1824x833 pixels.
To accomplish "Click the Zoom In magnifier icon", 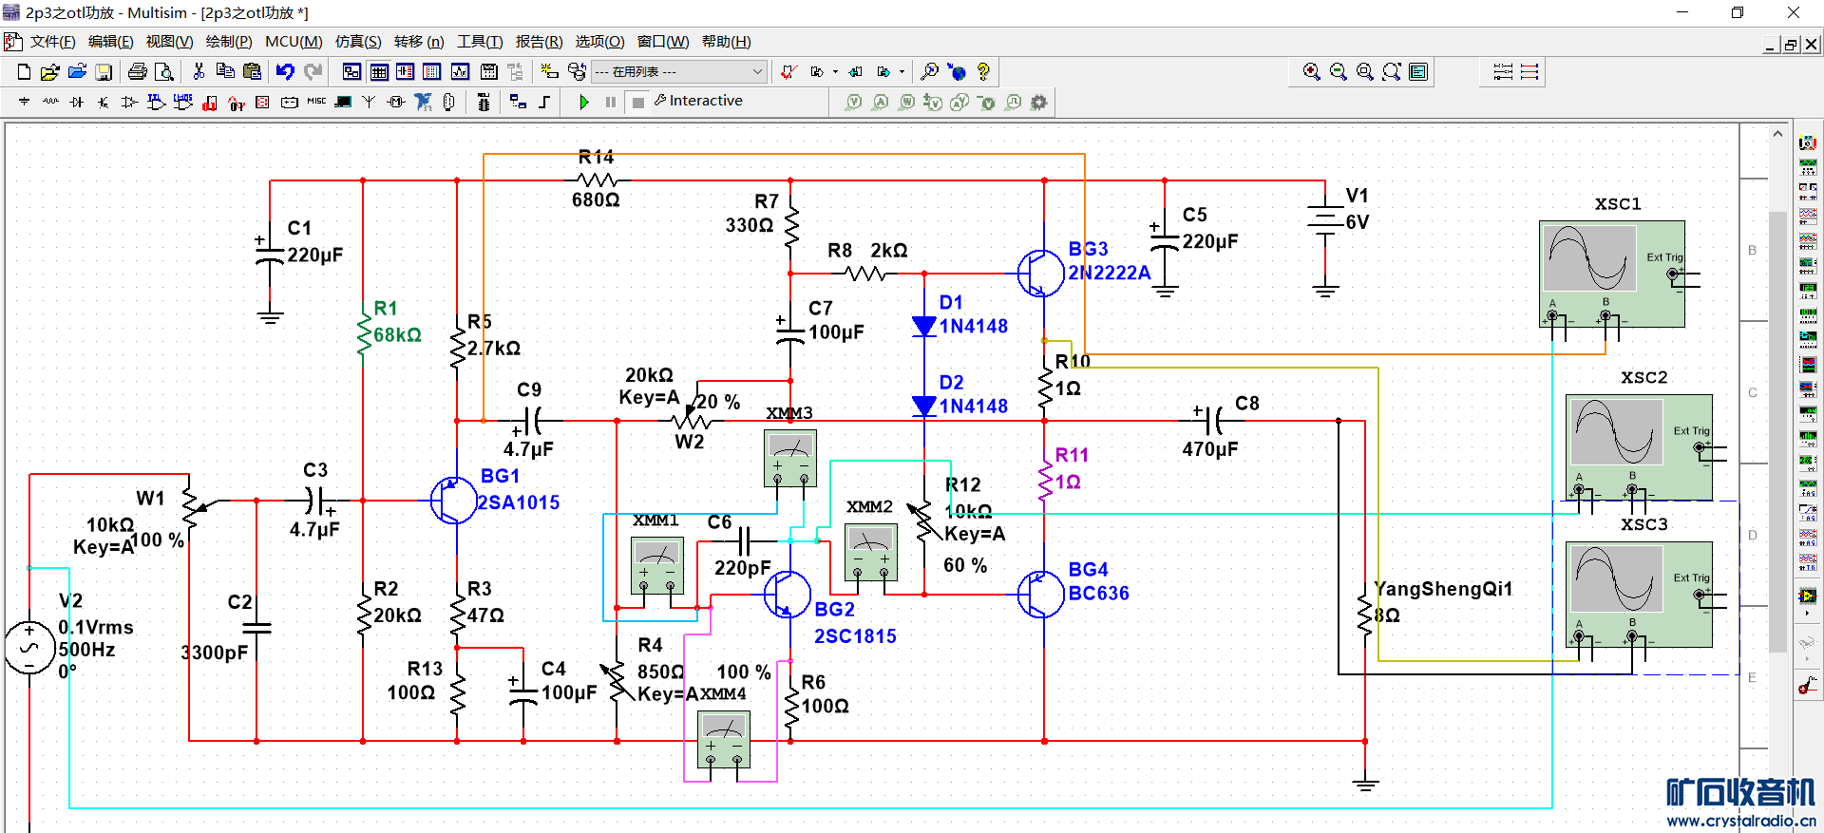I will (1312, 72).
